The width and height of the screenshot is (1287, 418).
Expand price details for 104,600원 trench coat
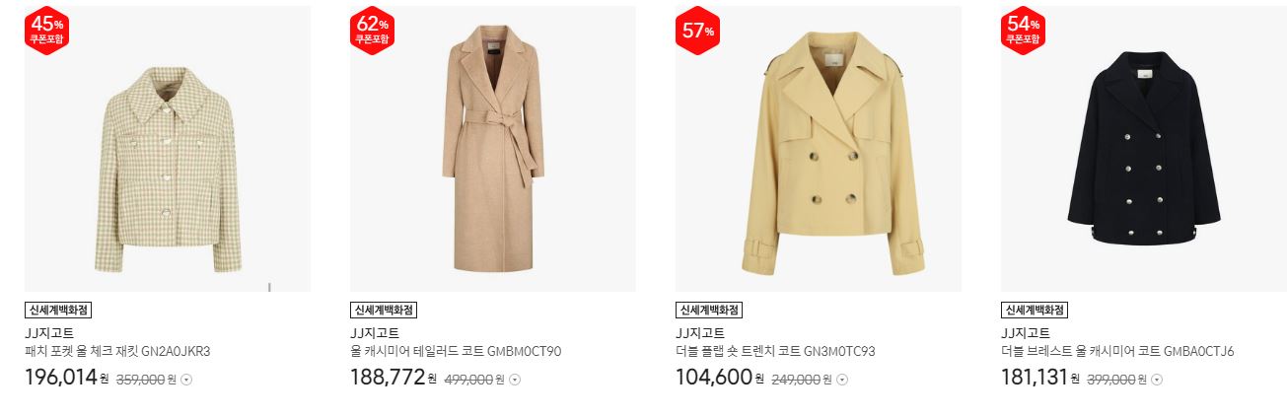tap(840, 380)
